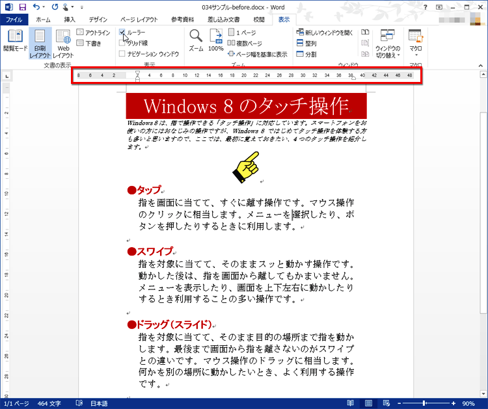The width and height of the screenshot is (488, 409).
Task: Toggle the Touch/Mouse mode icon
Action: click(65, 7)
